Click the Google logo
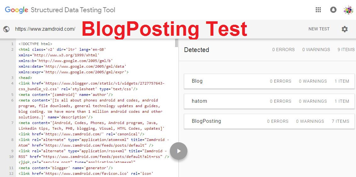Image resolution: width=356 pixels, height=177 pixels. 17,10
